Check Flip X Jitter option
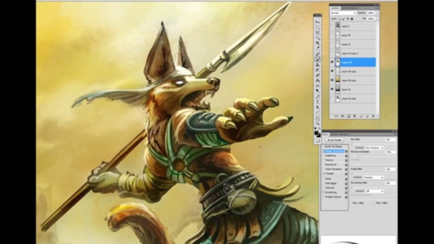Screen dimensions: 434x244 coord(351,203)
